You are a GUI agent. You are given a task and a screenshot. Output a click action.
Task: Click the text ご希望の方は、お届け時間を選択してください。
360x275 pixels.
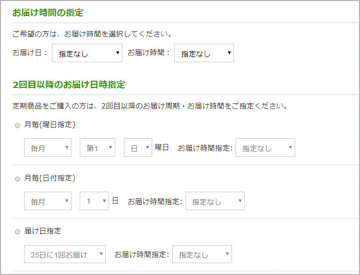click(x=92, y=34)
